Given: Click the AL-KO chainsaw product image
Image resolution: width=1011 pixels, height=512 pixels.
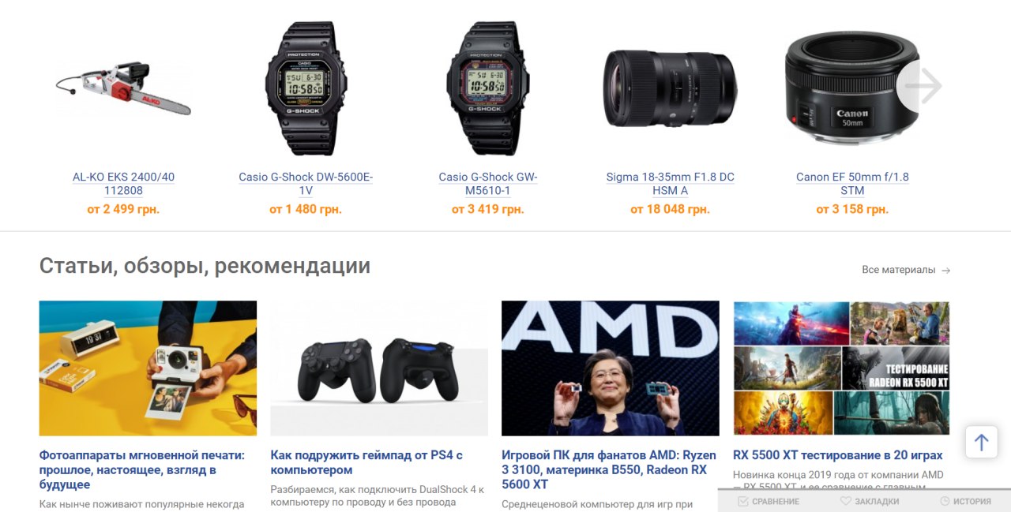Looking at the screenshot, I should (x=123, y=89).
